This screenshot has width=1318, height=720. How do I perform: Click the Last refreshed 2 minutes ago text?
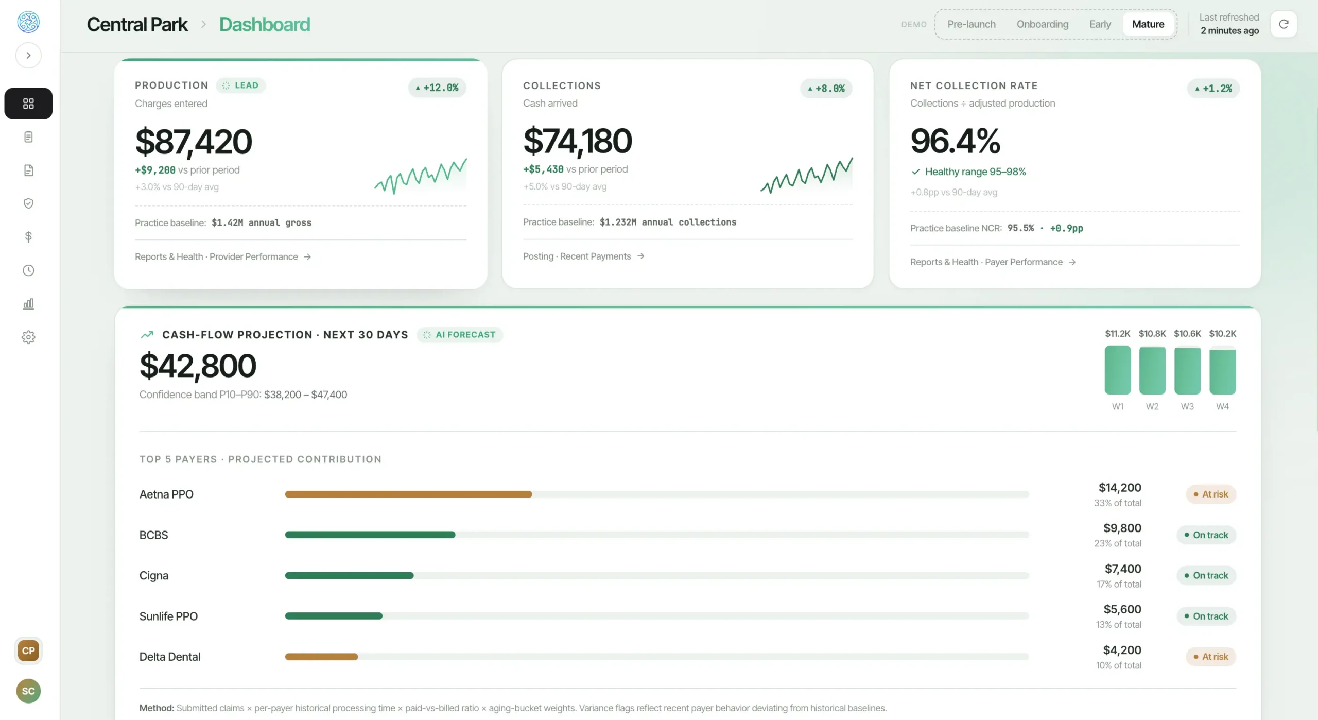[1229, 24]
